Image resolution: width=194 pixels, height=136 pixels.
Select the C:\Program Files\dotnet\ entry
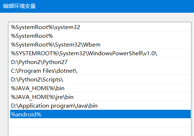coord(100,71)
